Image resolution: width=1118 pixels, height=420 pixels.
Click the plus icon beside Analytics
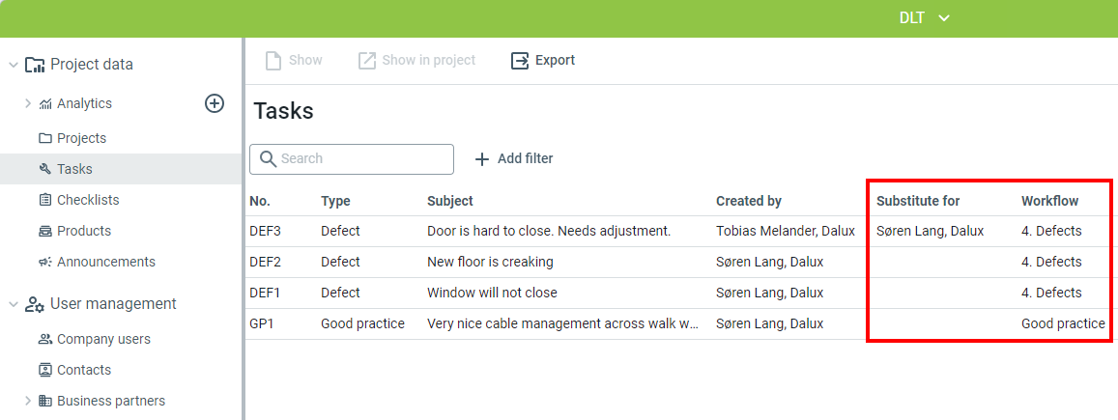[x=215, y=103]
